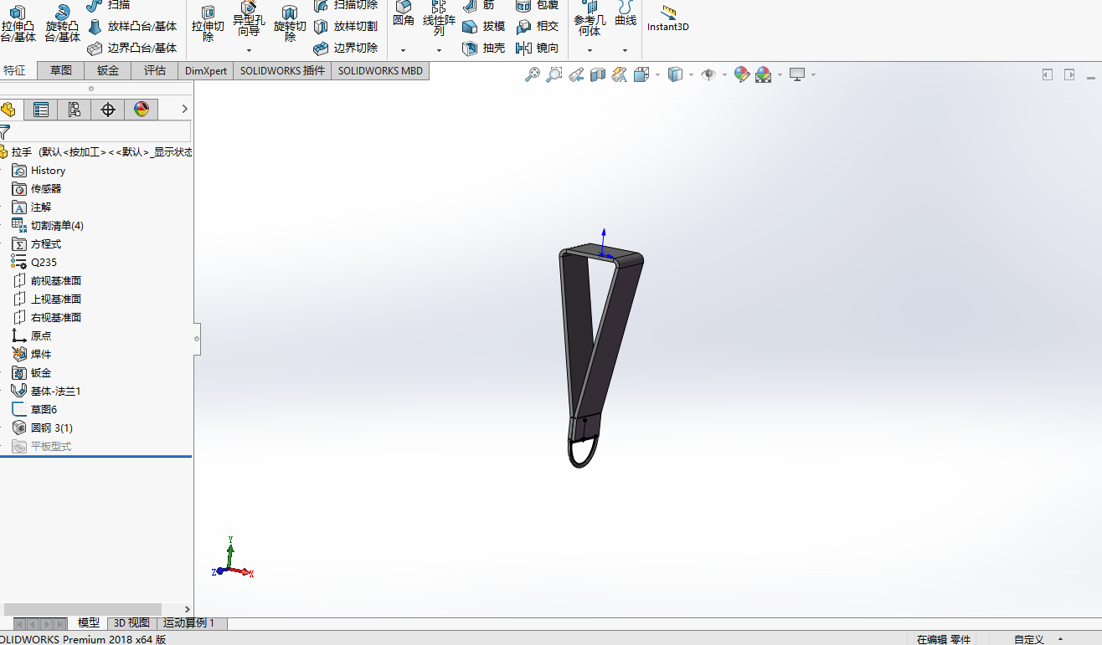Click the feature tree horizontal scrollbar
Viewport: 1102px width, 645px height.
(x=82, y=609)
